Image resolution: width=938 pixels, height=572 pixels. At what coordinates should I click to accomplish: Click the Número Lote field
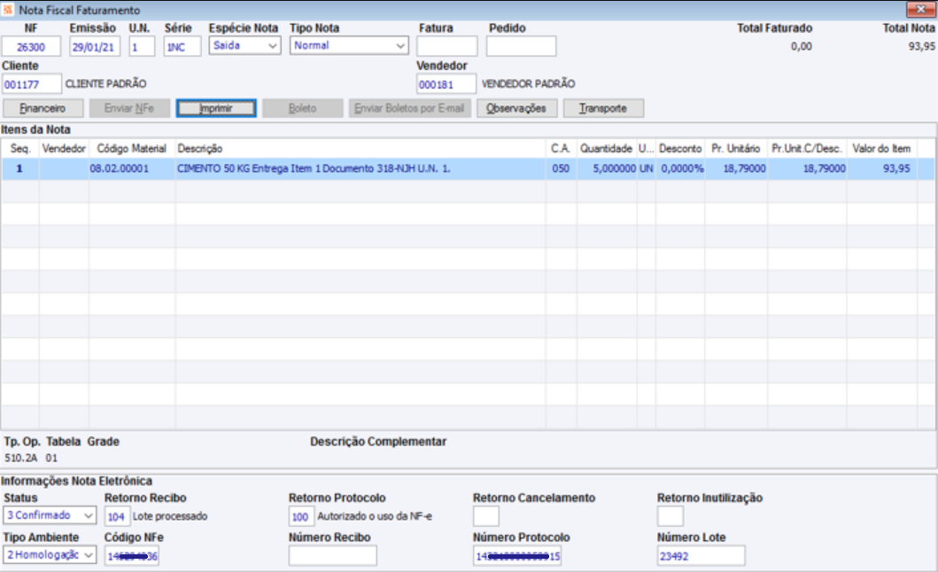(x=702, y=556)
